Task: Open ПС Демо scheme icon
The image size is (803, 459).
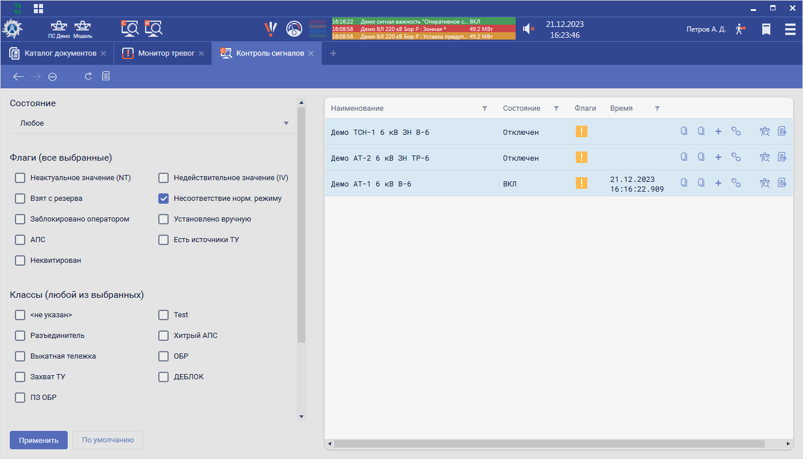Action: (59, 28)
